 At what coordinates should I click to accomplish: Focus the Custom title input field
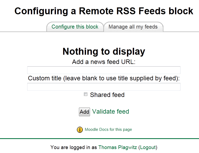pos(104,87)
